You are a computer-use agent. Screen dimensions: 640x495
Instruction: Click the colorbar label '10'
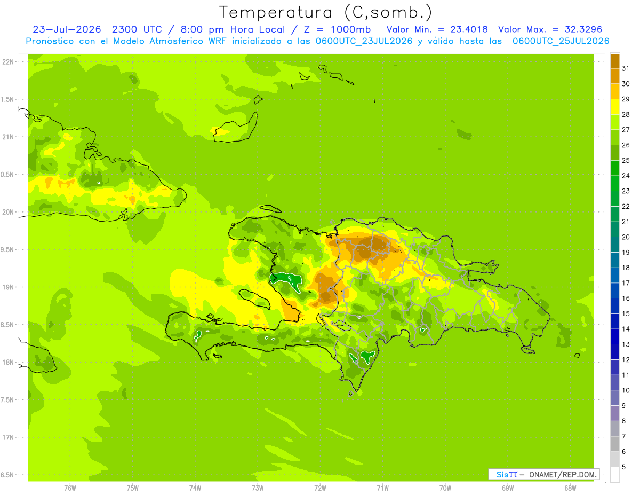tap(626, 390)
